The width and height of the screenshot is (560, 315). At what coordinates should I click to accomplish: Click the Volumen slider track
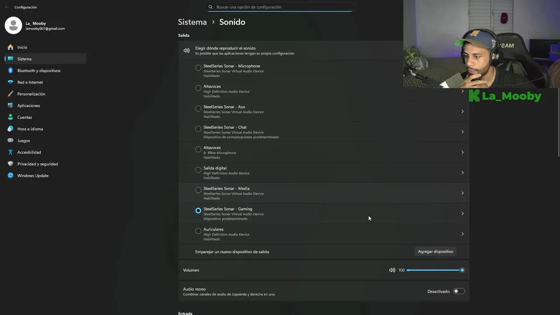(x=433, y=270)
